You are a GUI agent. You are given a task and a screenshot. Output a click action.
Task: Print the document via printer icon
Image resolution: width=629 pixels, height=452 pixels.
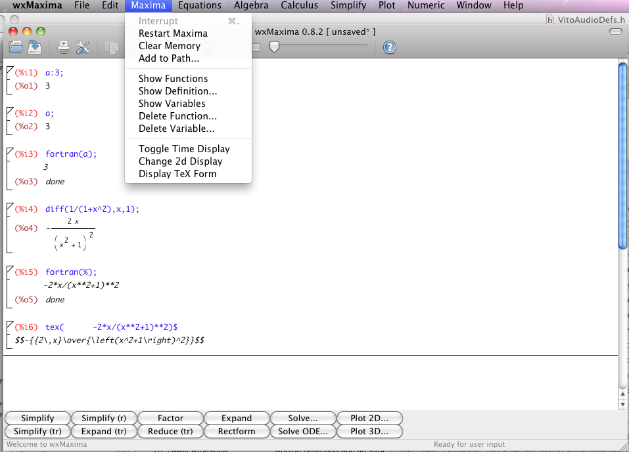(63, 47)
